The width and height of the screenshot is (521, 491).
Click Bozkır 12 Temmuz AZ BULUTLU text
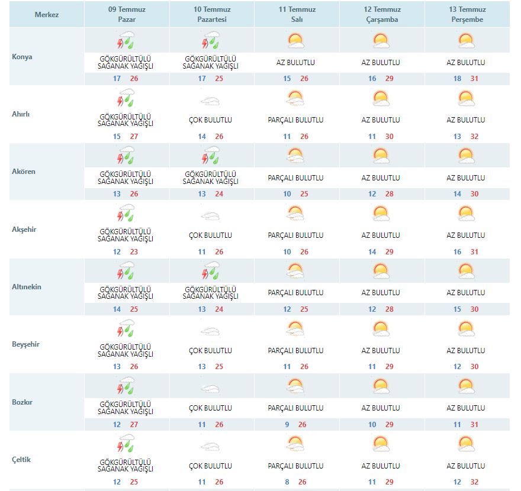[381, 408]
